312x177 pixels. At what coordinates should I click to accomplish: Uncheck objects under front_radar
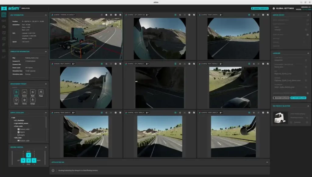point(19,132)
